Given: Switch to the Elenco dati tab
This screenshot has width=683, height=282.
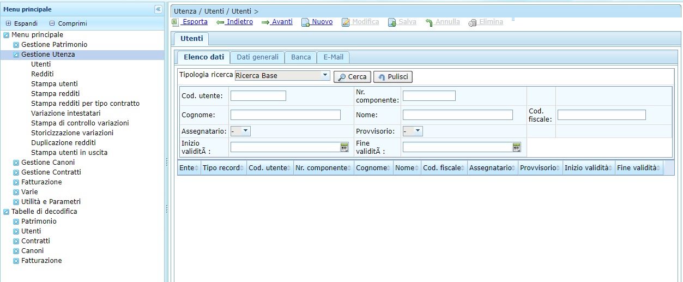Looking at the screenshot, I should click(x=203, y=57).
